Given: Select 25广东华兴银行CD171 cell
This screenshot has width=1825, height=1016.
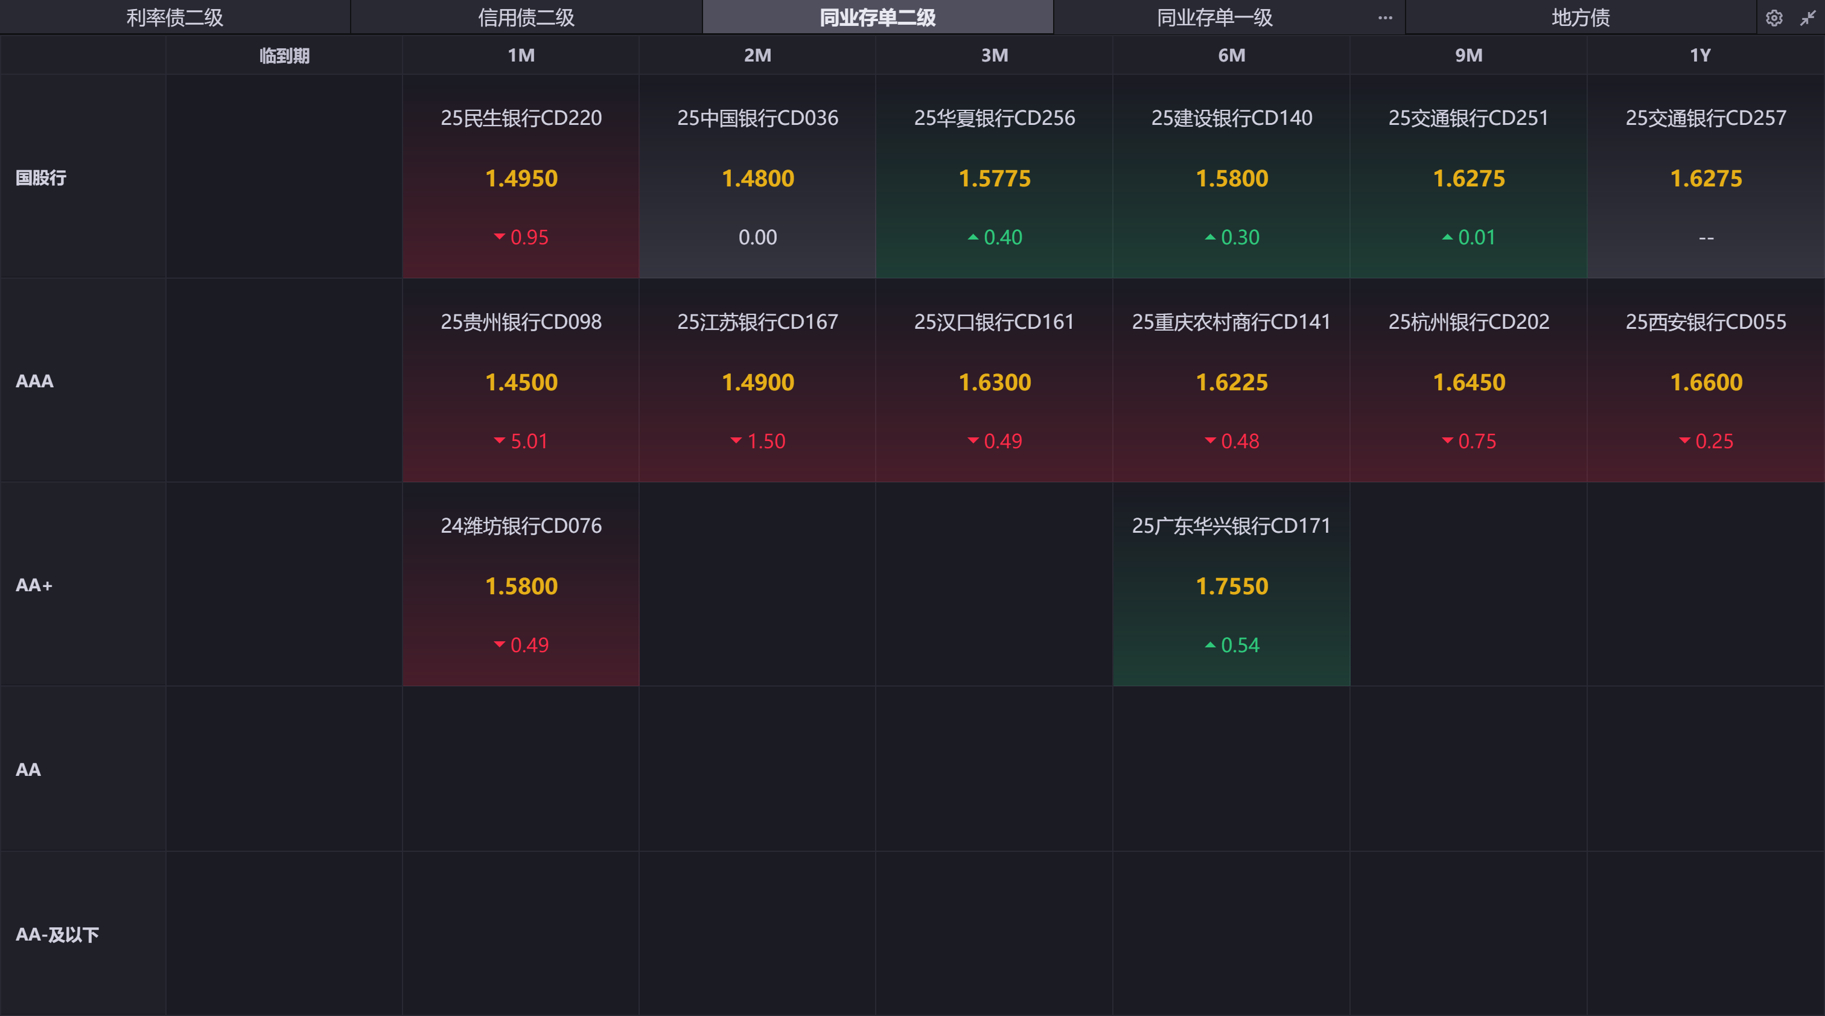Looking at the screenshot, I should pyautogui.click(x=1231, y=585).
